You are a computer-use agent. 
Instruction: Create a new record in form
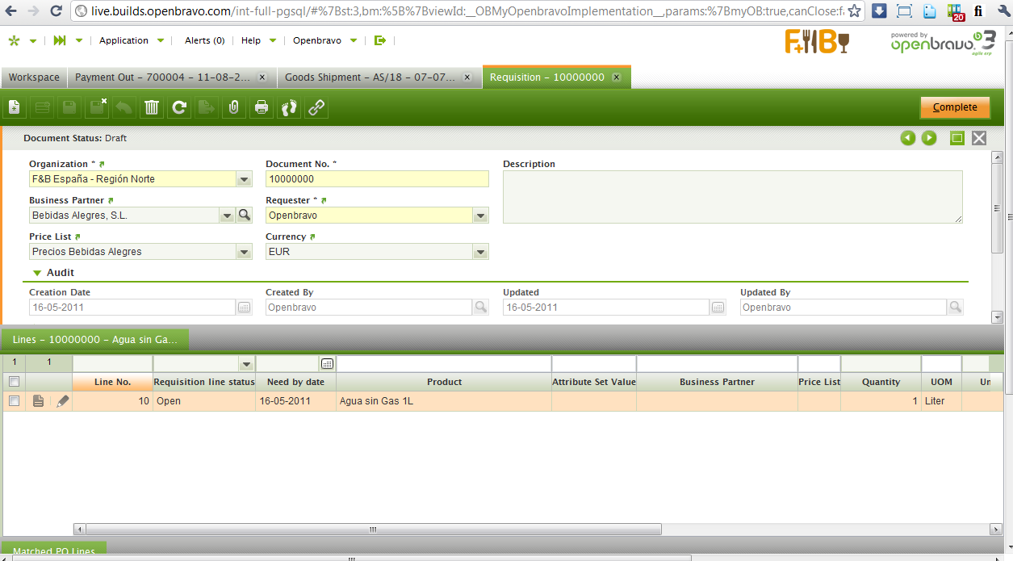point(15,107)
